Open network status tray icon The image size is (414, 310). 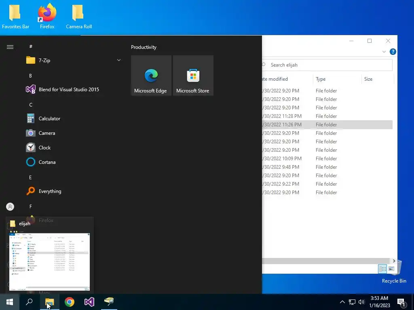click(352, 302)
